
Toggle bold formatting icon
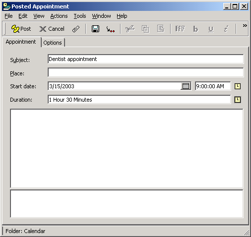point(195,29)
